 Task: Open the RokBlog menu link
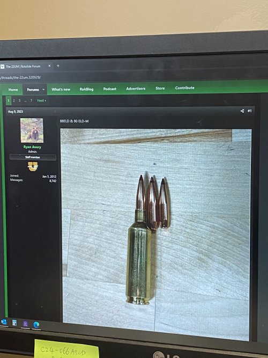[86, 89]
